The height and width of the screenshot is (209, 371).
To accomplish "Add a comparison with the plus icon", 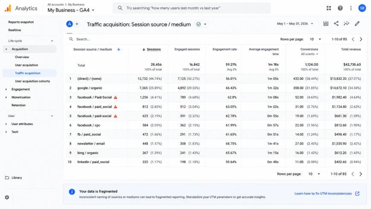I will coord(77,24).
